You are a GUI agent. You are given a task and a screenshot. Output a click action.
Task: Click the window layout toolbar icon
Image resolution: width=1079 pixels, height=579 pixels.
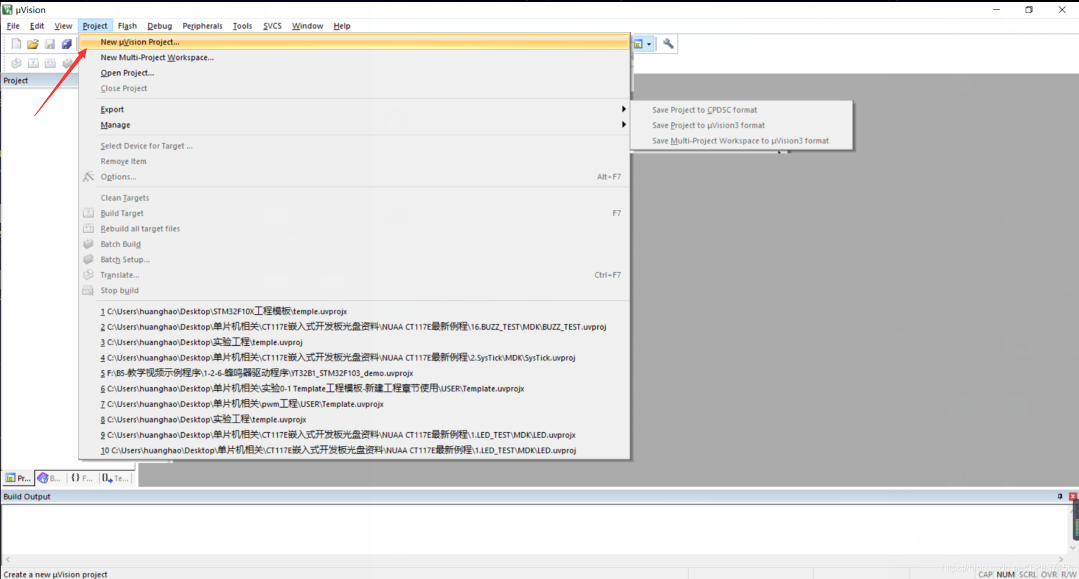click(639, 44)
